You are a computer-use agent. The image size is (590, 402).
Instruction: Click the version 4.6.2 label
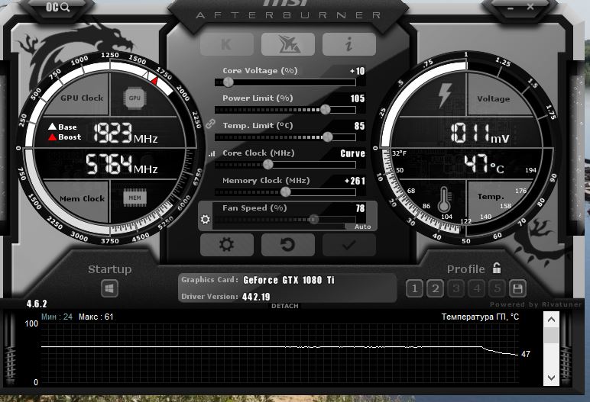pyautogui.click(x=37, y=304)
